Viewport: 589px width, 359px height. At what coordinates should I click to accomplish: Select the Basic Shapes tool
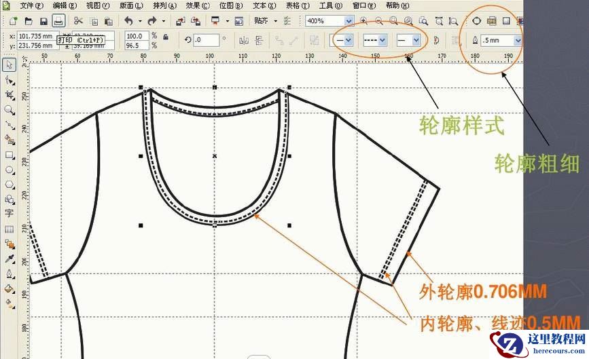[10, 200]
